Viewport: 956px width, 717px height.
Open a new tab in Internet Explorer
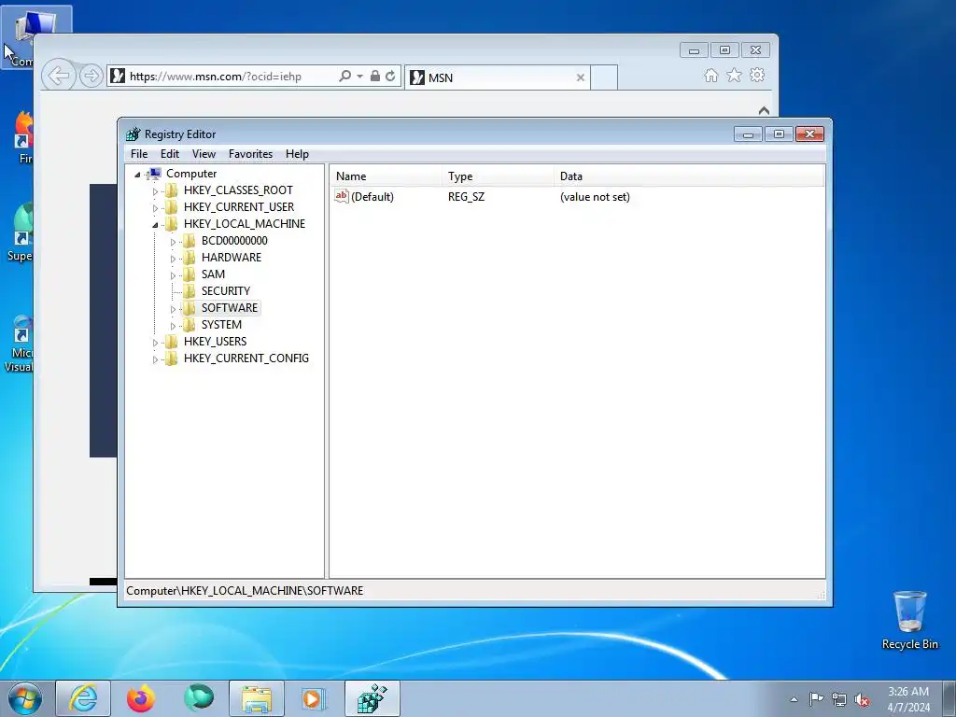(x=604, y=77)
